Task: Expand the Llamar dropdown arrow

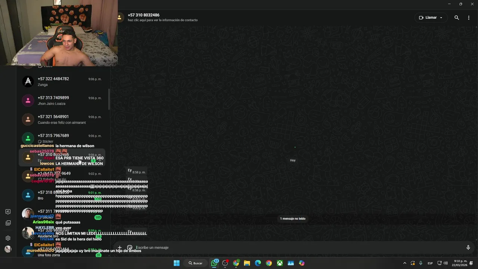Action: pos(441,18)
